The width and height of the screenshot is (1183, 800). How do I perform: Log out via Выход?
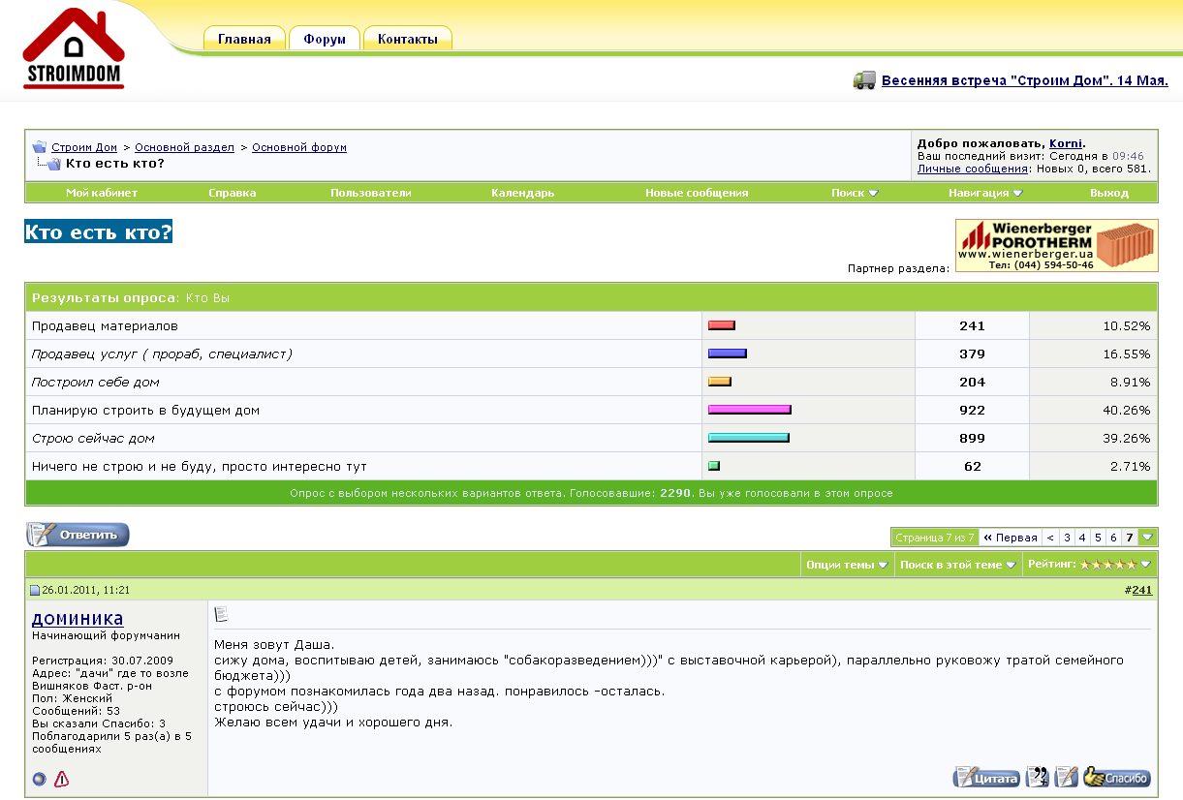(x=1109, y=193)
